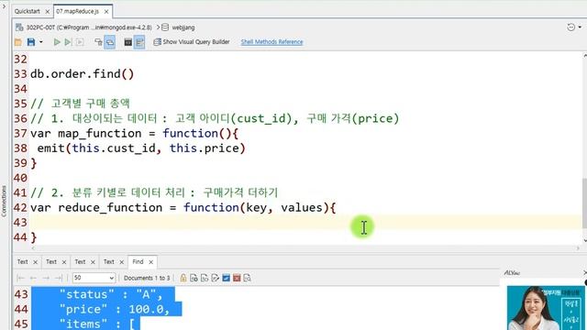587x330 pixels.
Task: Expand the Connections side panel
Action: (4, 201)
